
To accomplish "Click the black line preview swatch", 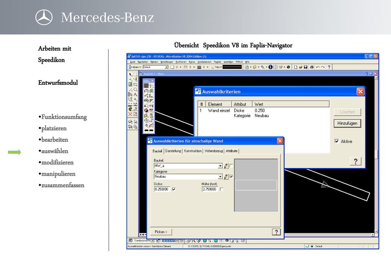I will click(232, 67).
